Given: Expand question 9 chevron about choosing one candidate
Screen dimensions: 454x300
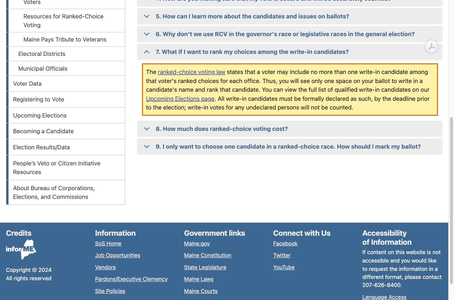Looking at the screenshot, I should (147, 147).
